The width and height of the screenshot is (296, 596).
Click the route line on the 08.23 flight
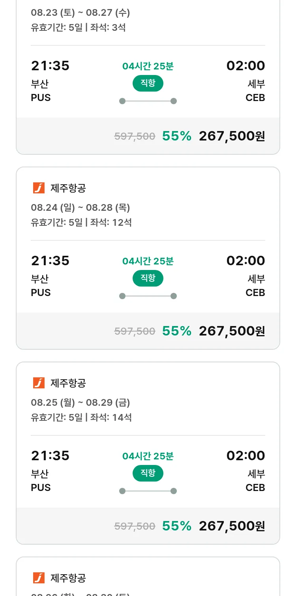pos(148,101)
